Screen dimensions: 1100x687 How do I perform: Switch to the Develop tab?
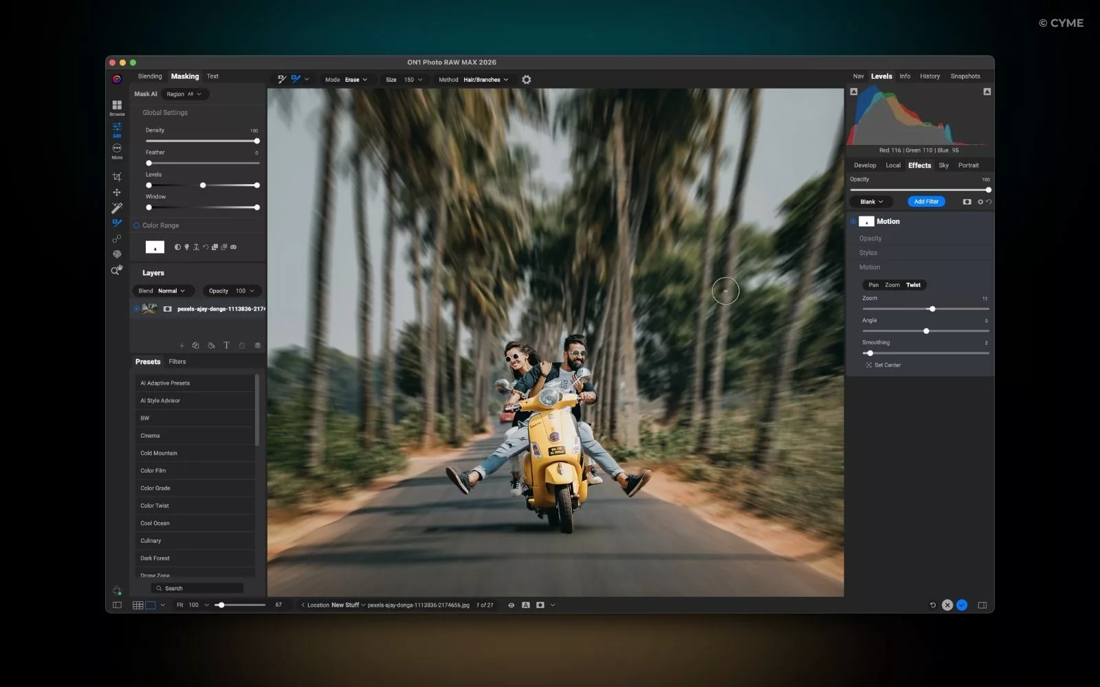(864, 165)
